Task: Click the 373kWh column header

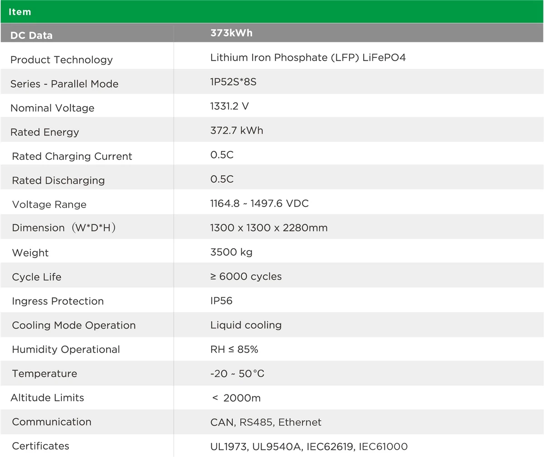Action: [231, 33]
